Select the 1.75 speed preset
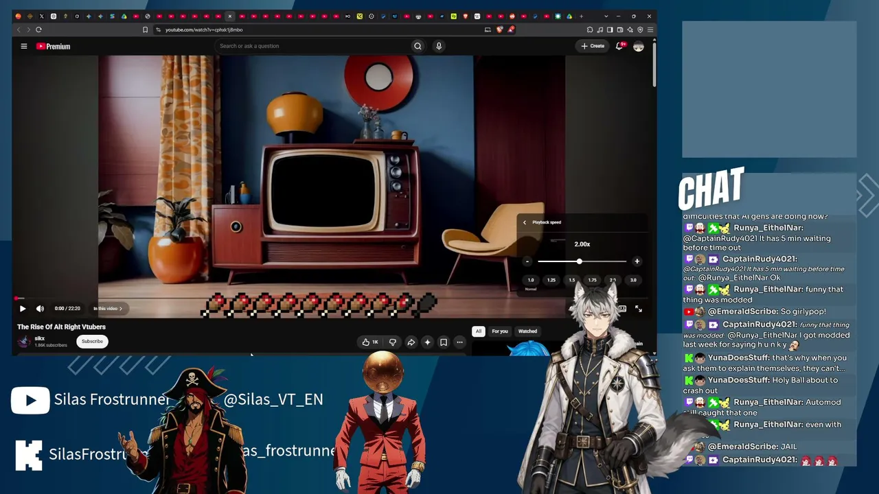The width and height of the screenshot is (879, 494). (592, 280)
